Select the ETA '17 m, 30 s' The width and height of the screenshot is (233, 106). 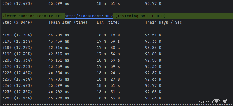[x=108, y=48]
